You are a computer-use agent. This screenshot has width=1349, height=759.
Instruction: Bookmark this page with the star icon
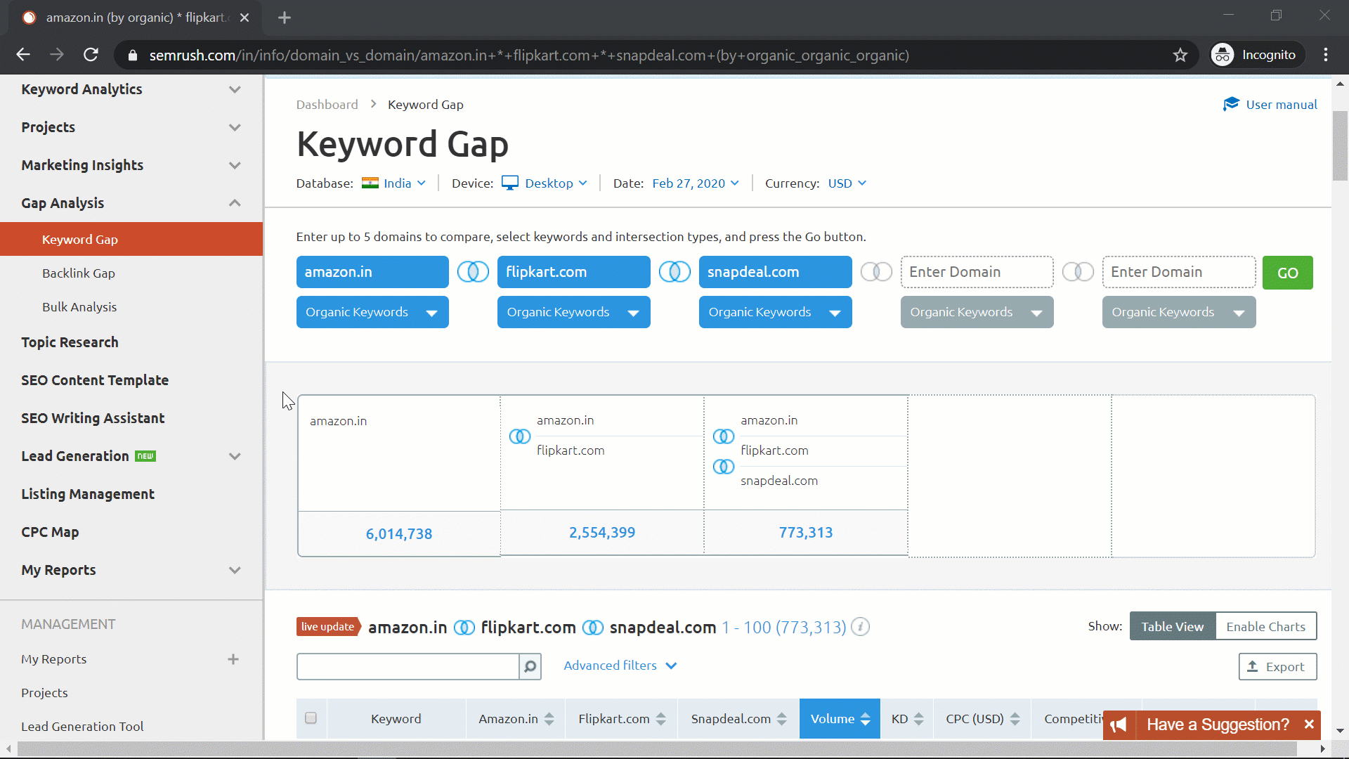(x=1180, y=55)
